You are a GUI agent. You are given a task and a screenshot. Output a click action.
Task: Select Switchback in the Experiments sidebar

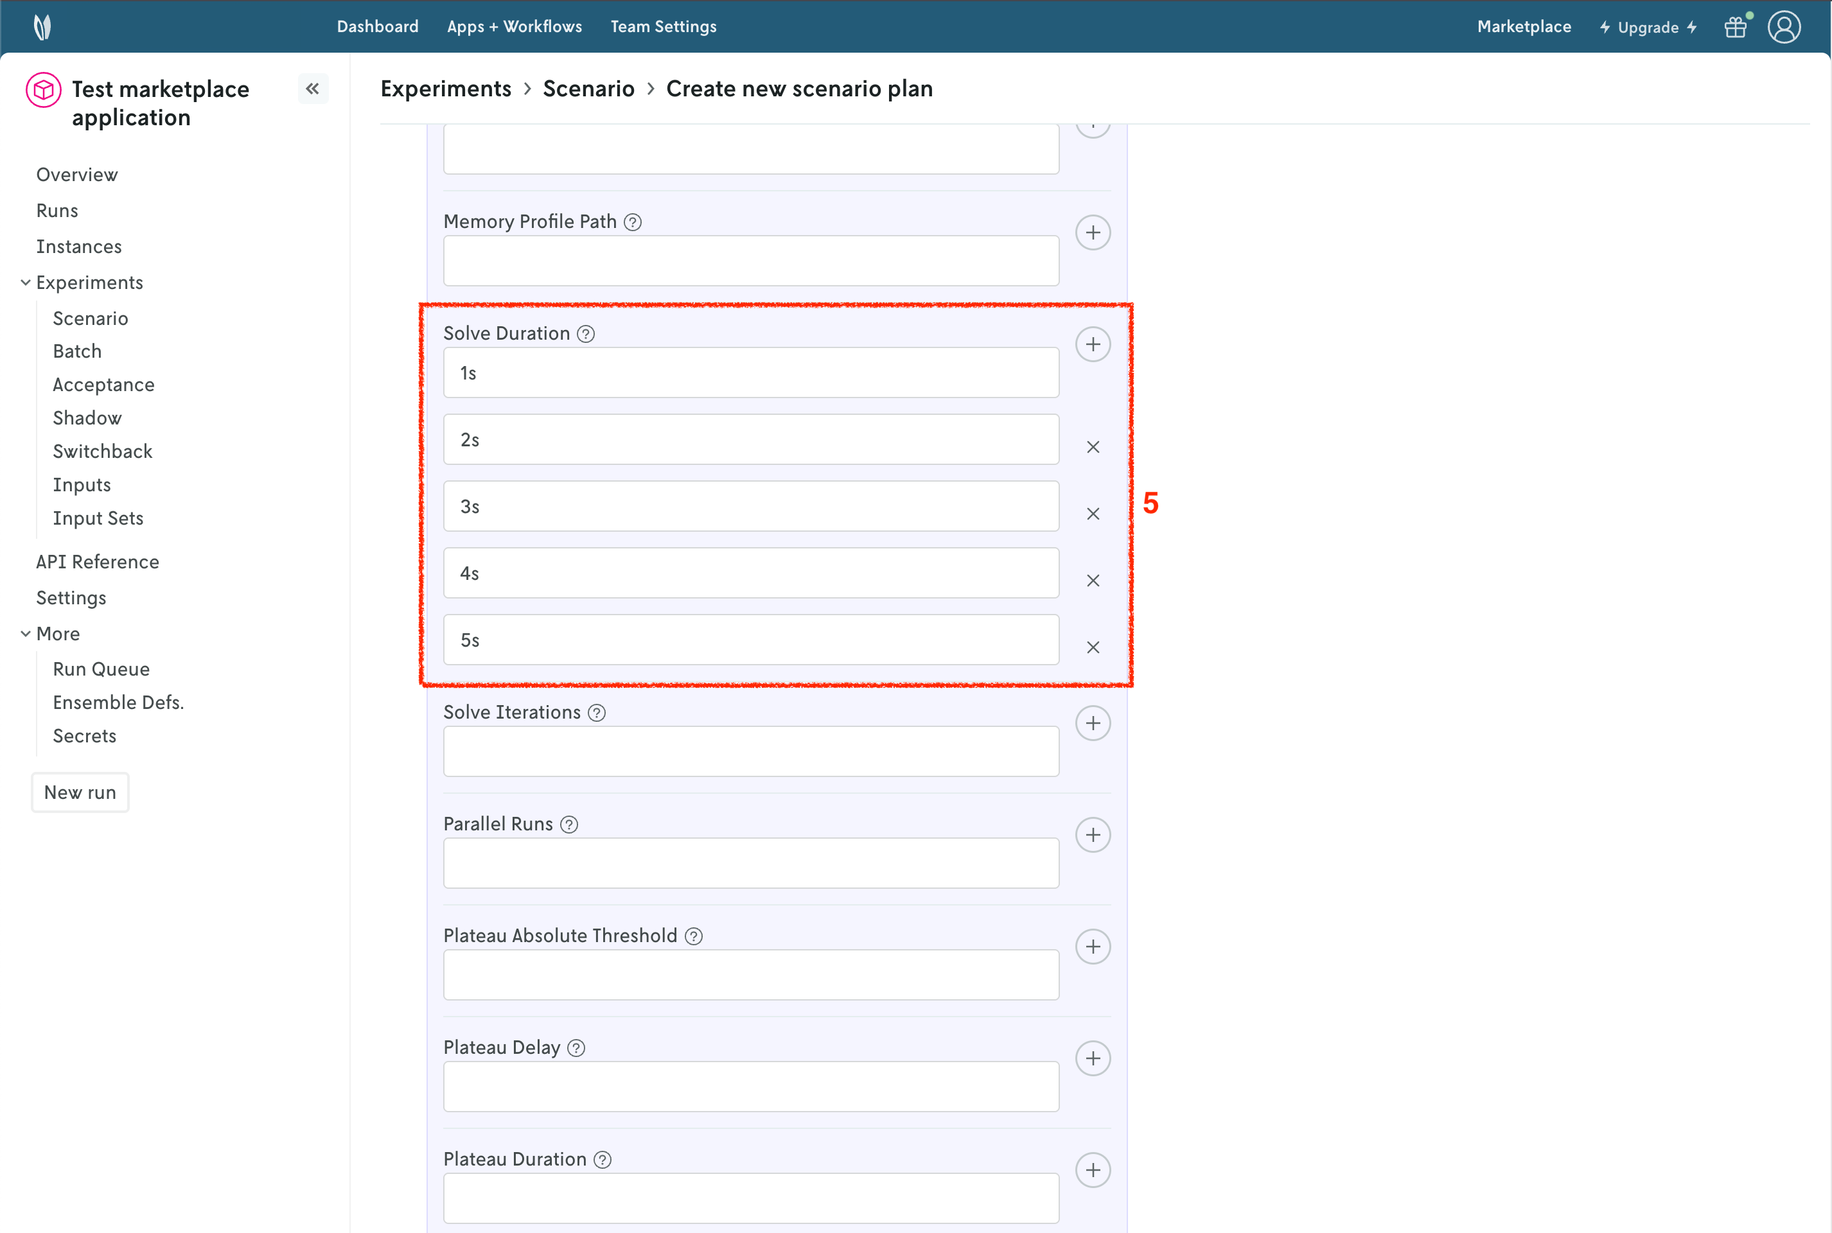102,451
